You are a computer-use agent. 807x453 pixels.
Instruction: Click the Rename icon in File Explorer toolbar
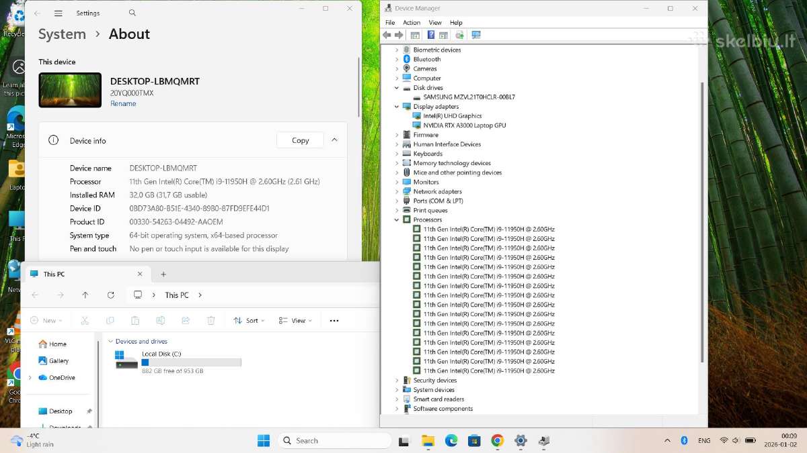tap(160, 321)
